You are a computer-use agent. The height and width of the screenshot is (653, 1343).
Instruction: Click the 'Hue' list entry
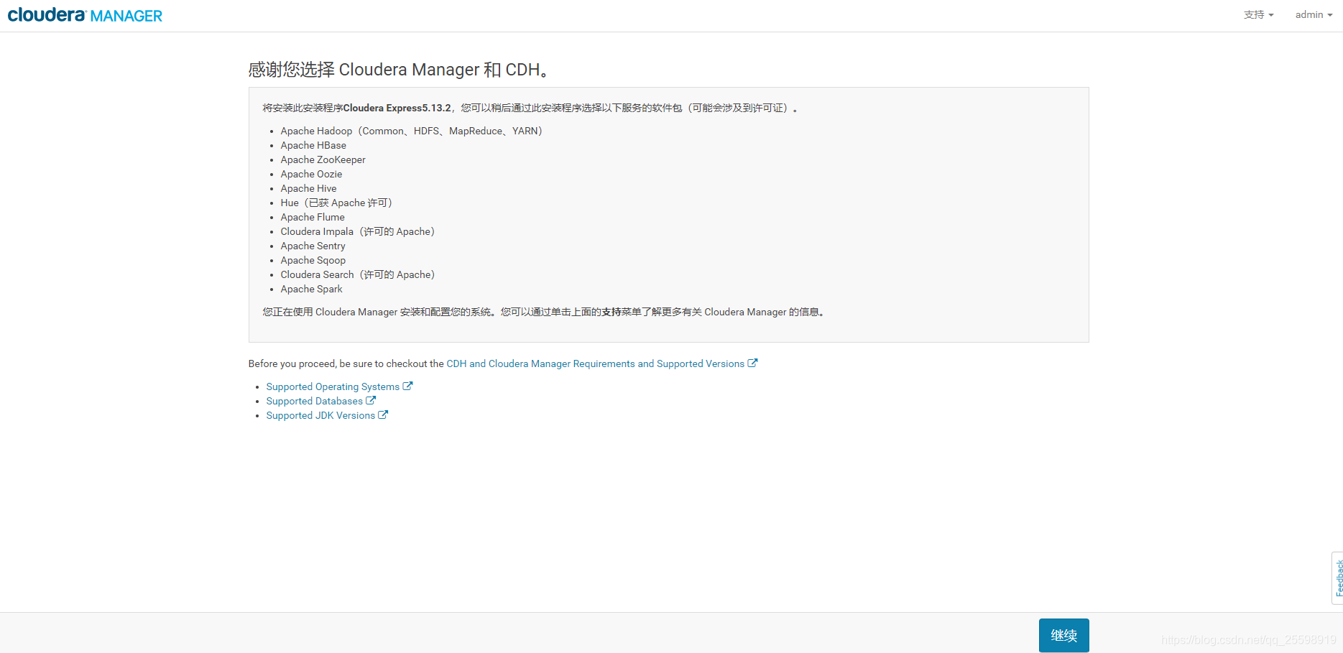point(337,203)
